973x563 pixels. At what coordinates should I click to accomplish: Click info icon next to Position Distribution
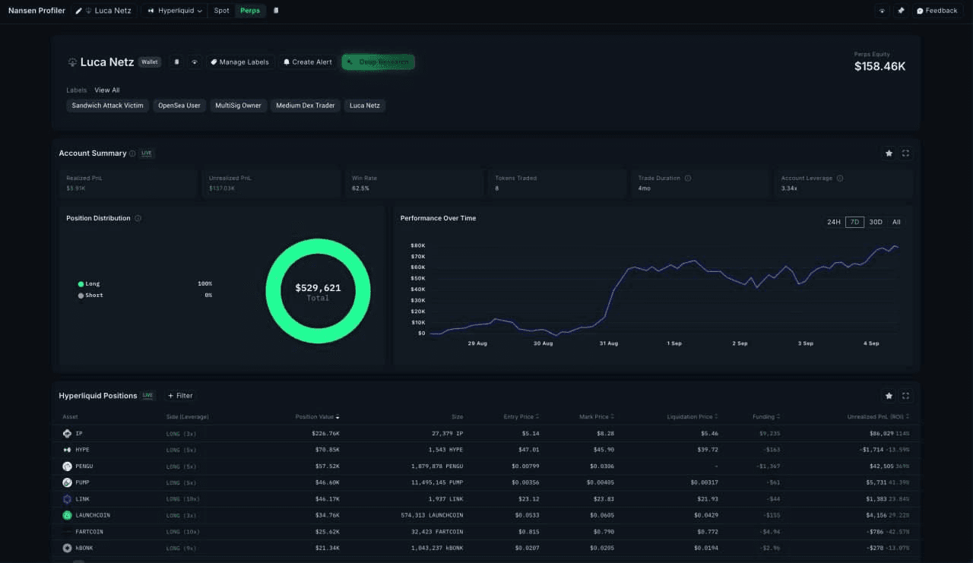[x=138, y=218]
